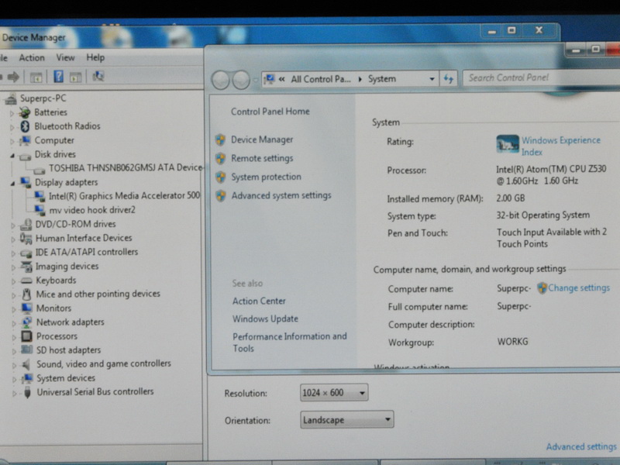Click the Show/Hide console tree toolbar icon

pyautogui.click(x=36, y=77)
